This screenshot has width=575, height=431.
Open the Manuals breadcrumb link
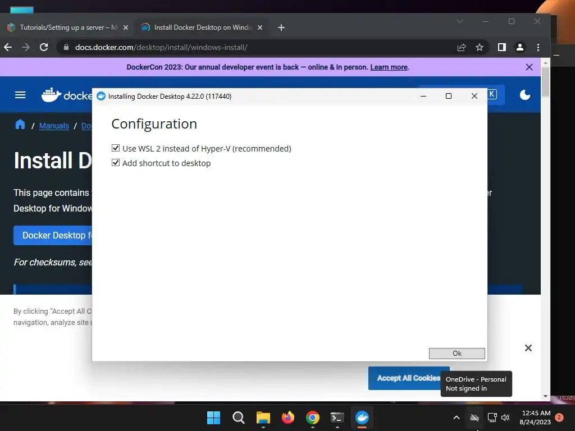(x=54, y=126)
